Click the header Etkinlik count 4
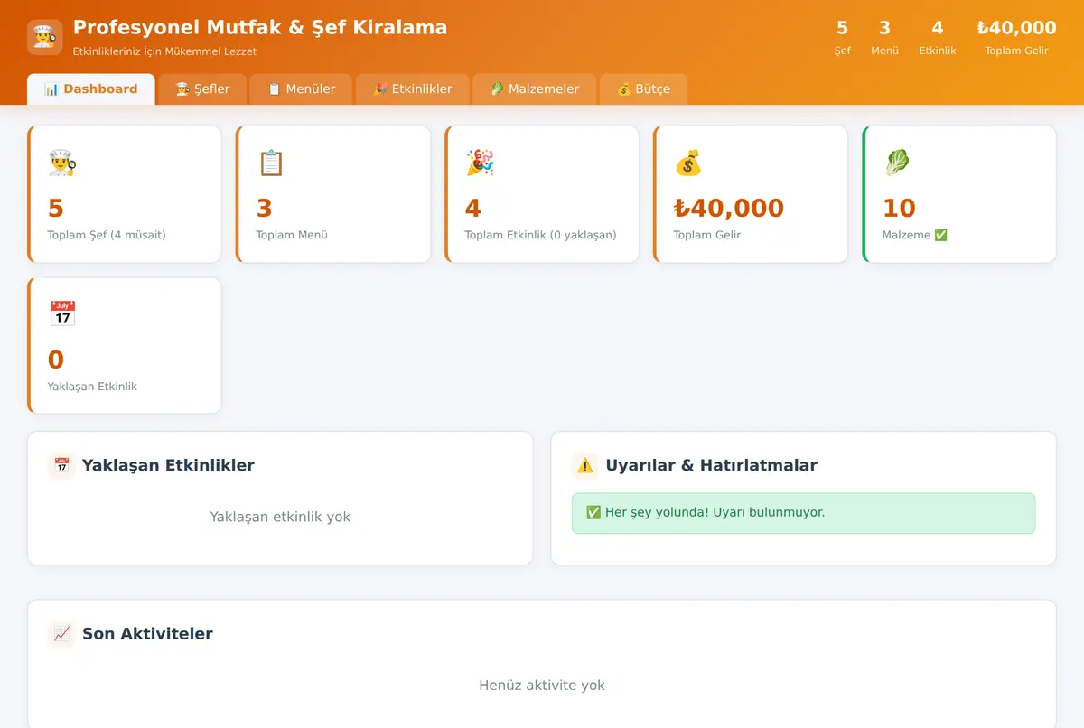 [938, 28]
